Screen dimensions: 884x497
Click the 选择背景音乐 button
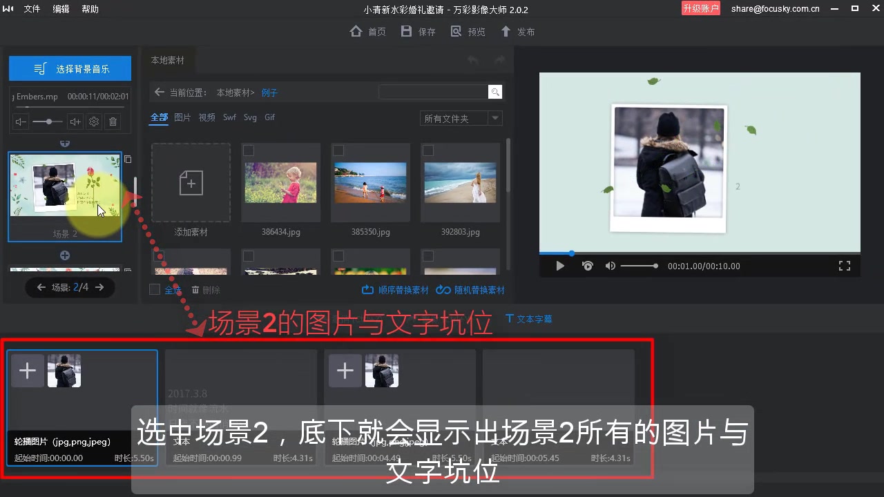[x=70, y=68]
